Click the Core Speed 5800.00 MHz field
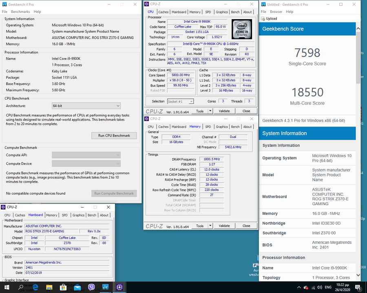The image size is (367, 293). (x=181, y=75)
